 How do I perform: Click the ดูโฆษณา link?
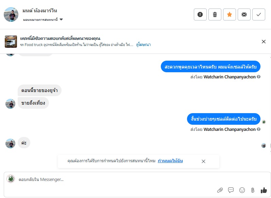click(x=143, y=45)
